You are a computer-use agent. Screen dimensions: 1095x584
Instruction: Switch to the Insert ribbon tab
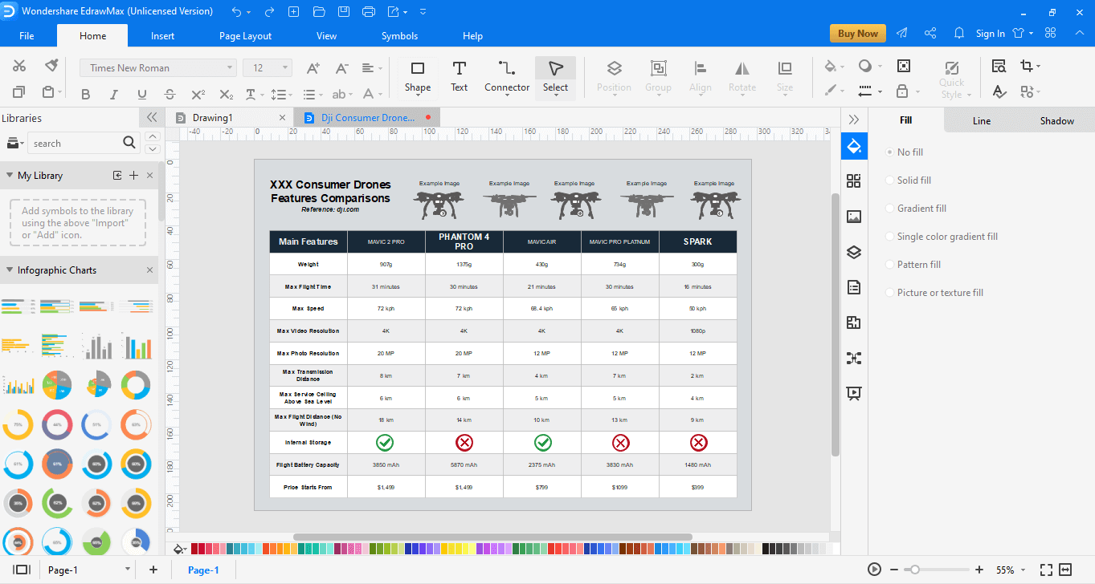[162, 35]
